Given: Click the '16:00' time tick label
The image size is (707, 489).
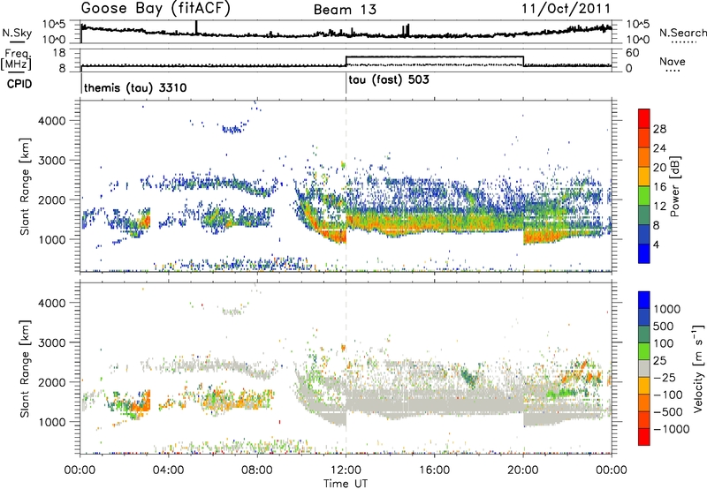Looking at the screenshot, I should (435, 470).
